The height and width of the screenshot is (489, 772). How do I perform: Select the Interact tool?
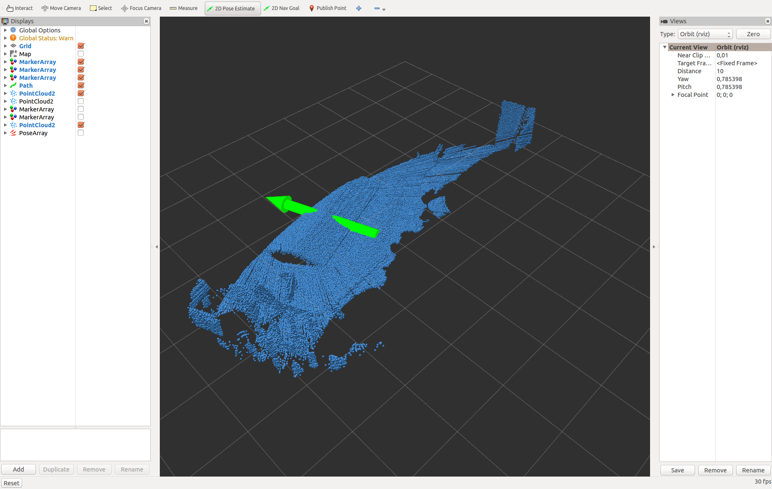[20, 8]
